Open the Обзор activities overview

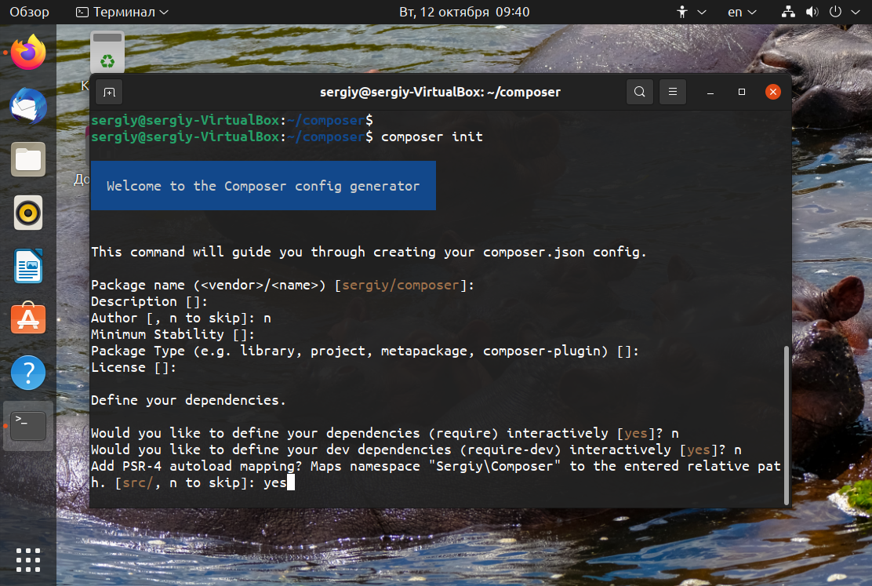coord(30,12)
